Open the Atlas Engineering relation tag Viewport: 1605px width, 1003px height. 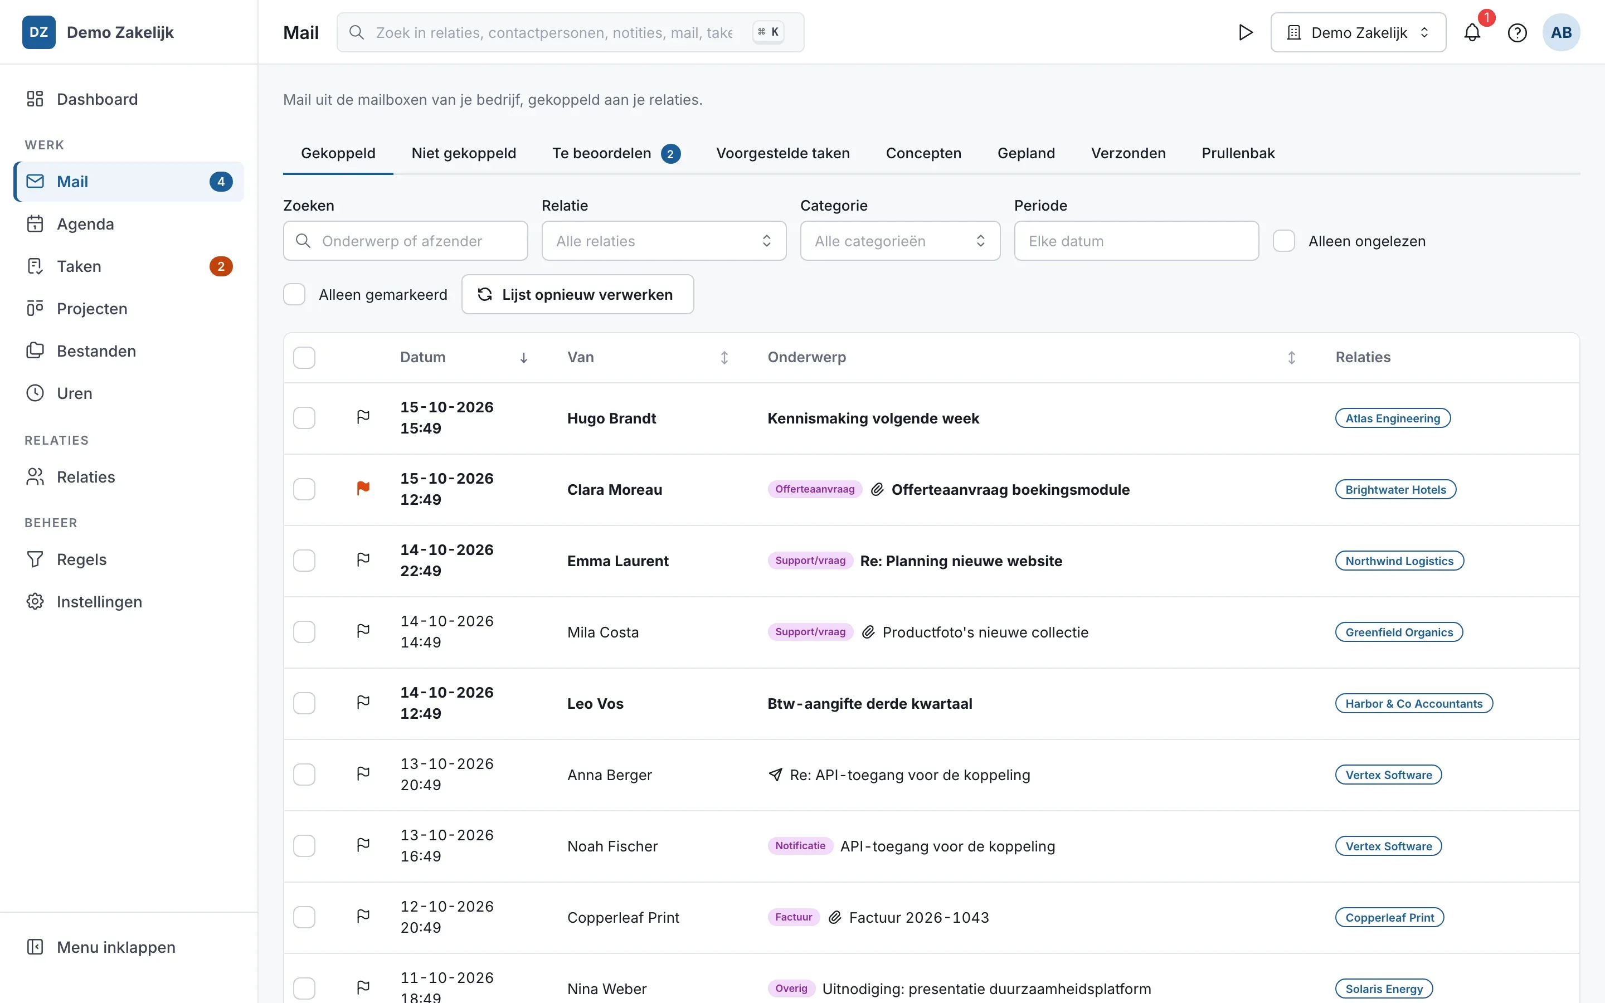[1393, 418]
